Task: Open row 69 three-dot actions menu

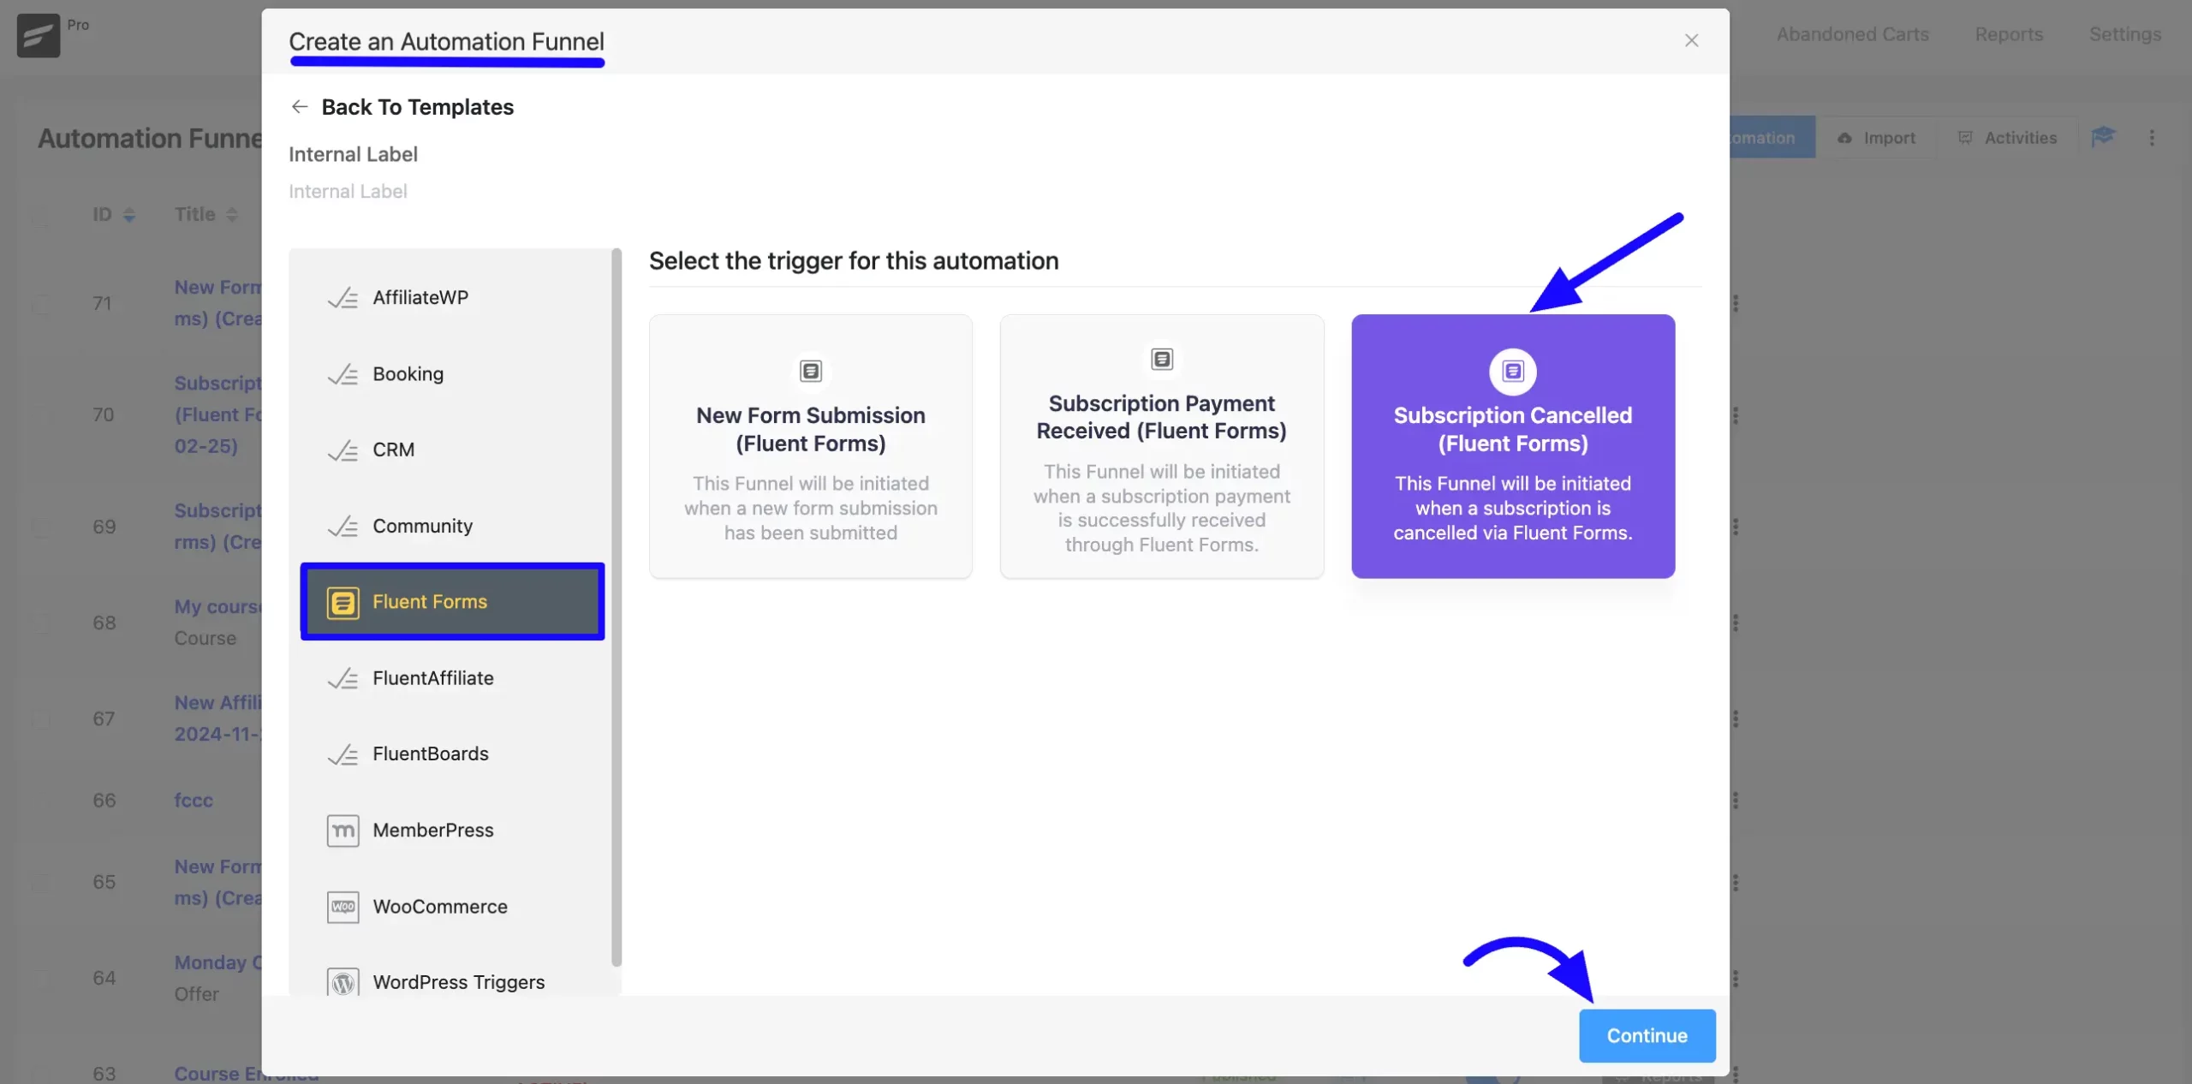Action: [1736, 527]
